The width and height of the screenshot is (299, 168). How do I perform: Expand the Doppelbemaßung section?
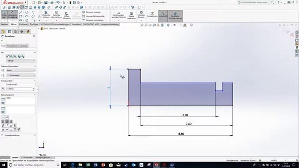[35, 135]
